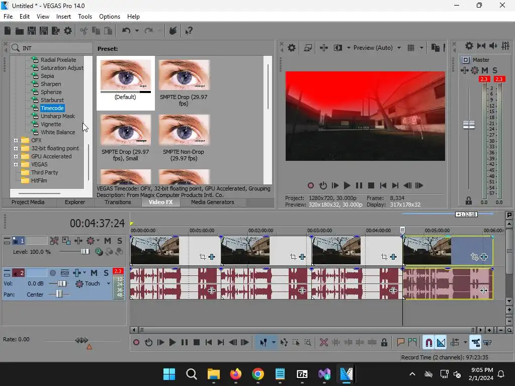Open Master bus audio properties gear

click(469, 46)
